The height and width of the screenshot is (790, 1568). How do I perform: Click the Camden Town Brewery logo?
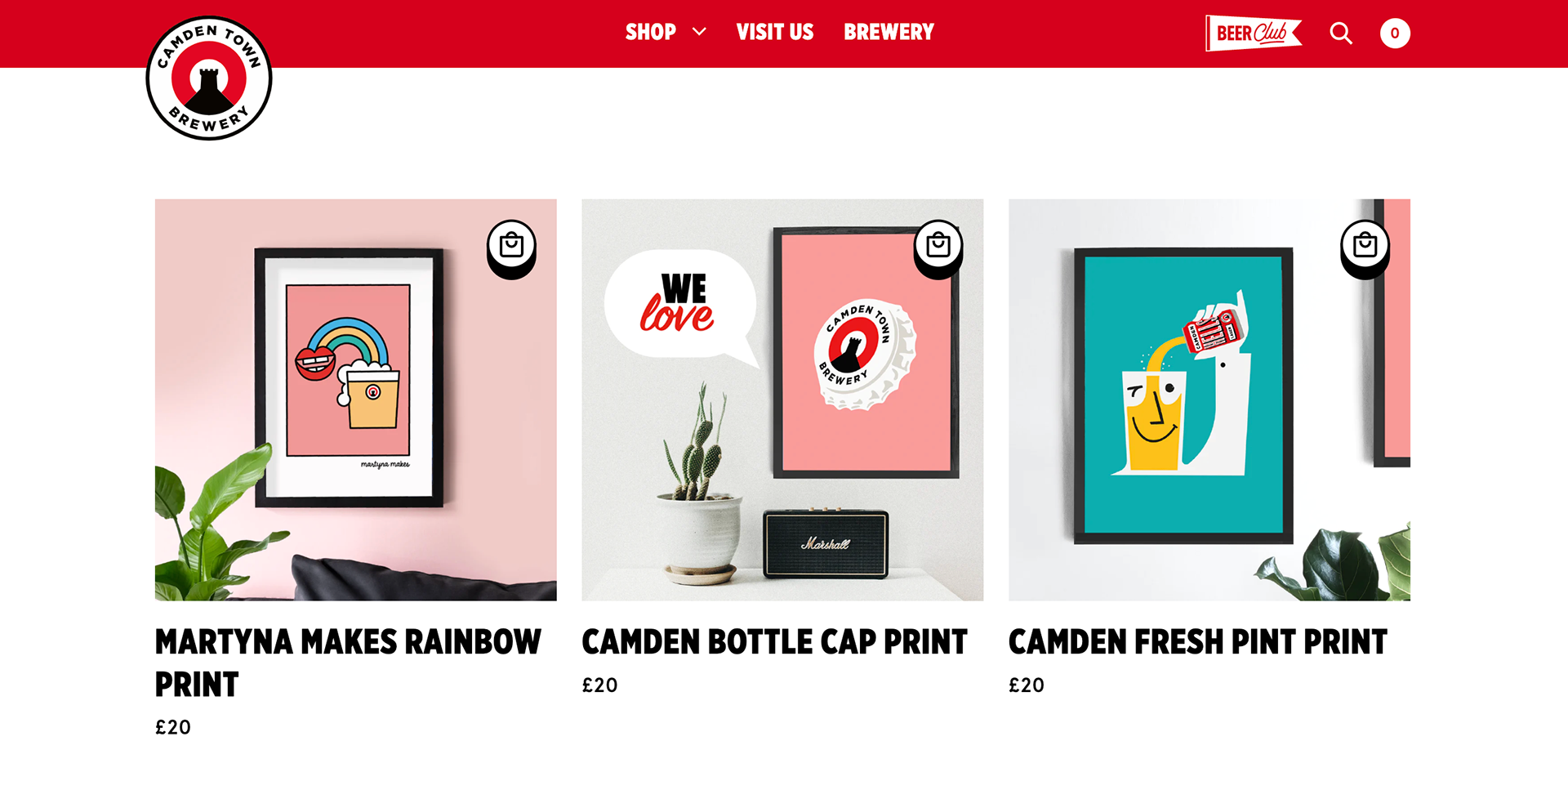pos(209,78)
